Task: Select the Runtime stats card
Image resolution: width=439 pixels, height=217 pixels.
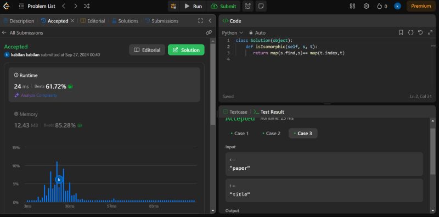Action: [104, 85]
